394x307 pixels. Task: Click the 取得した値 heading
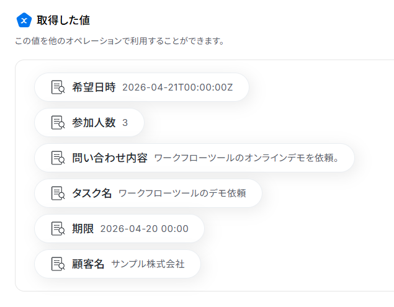coord(63,20)
